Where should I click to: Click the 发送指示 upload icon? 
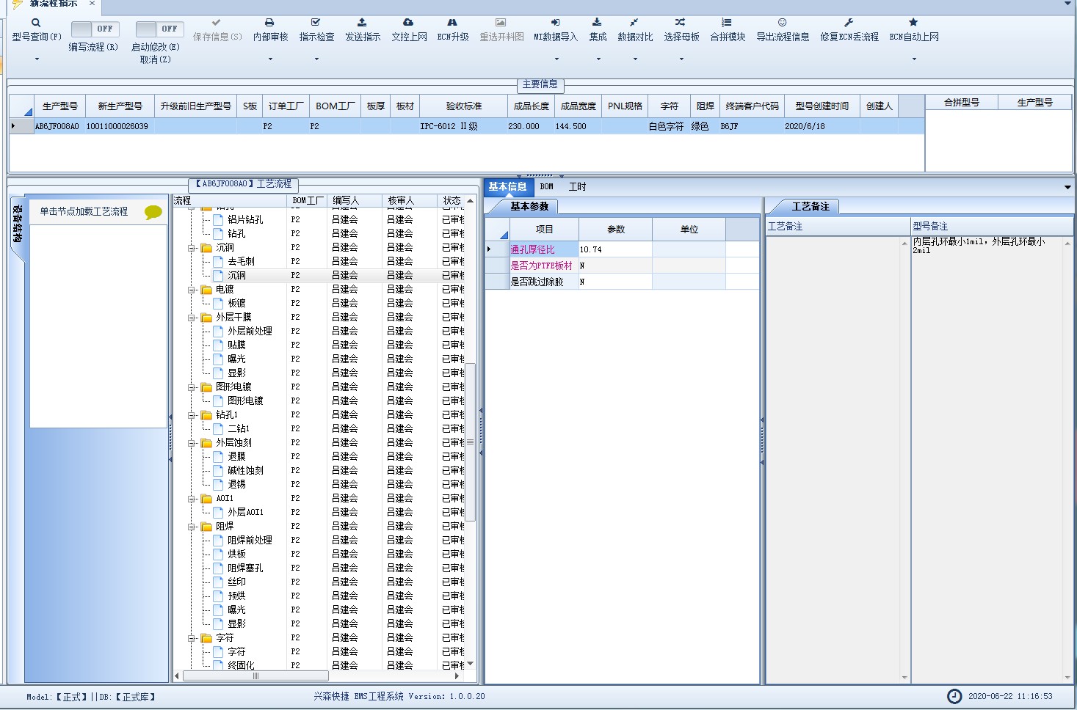pos(362,23)
